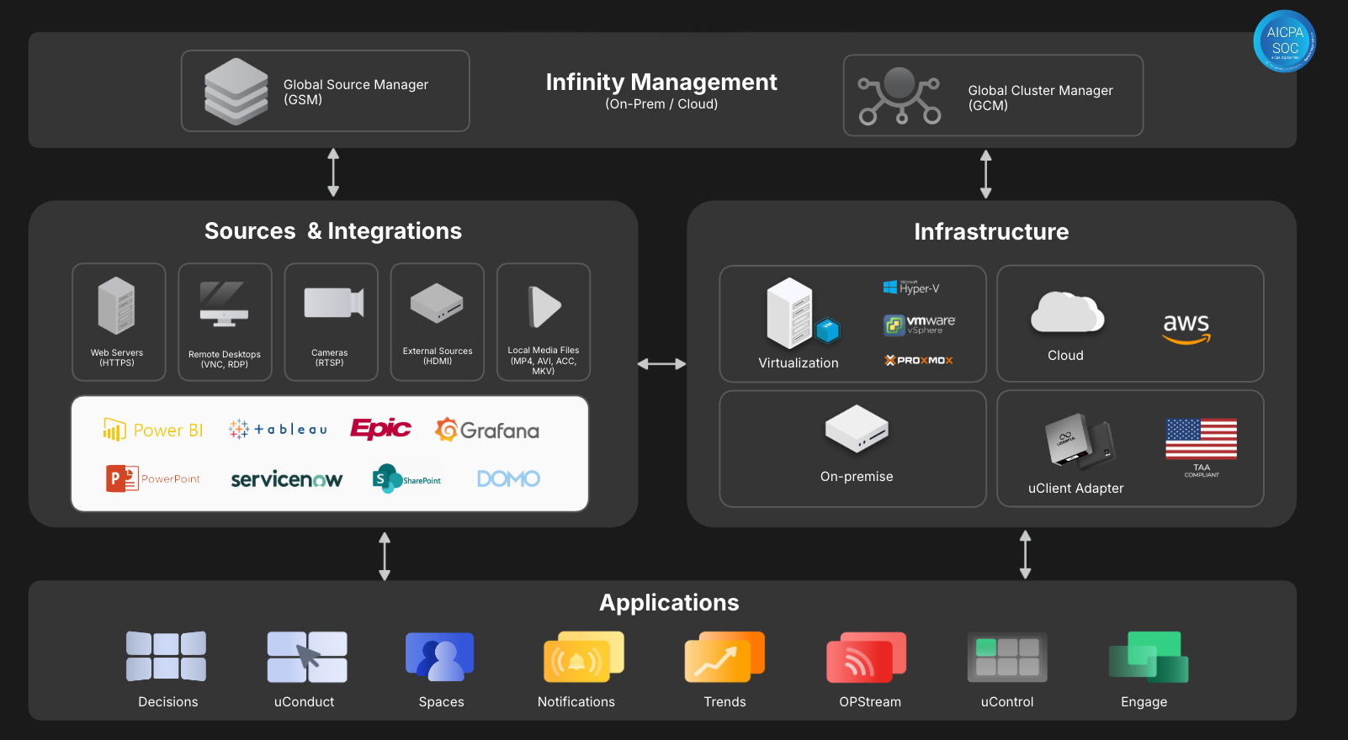
Task: Click the PowerPoint logo
Action: point(153,478)
